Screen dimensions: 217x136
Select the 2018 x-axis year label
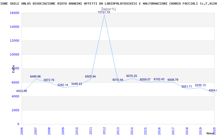point(187,131)
